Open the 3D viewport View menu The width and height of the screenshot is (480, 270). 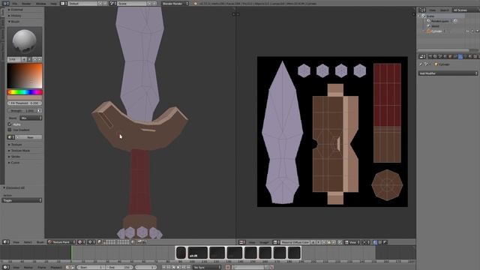(16, 241)
